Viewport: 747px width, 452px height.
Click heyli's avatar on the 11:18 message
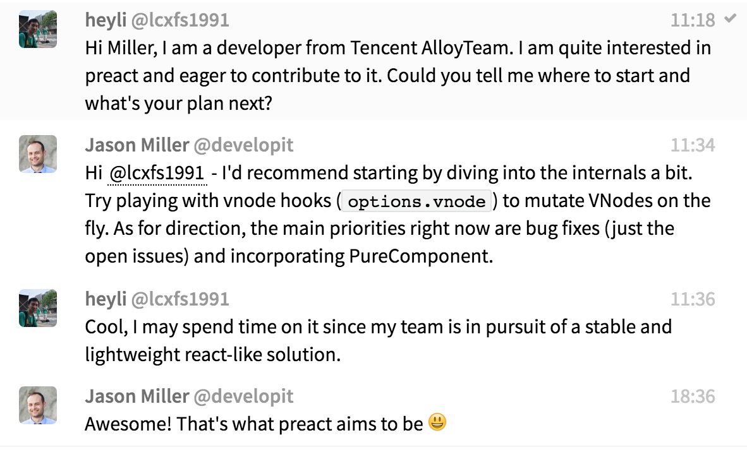(x=38, y=30)
